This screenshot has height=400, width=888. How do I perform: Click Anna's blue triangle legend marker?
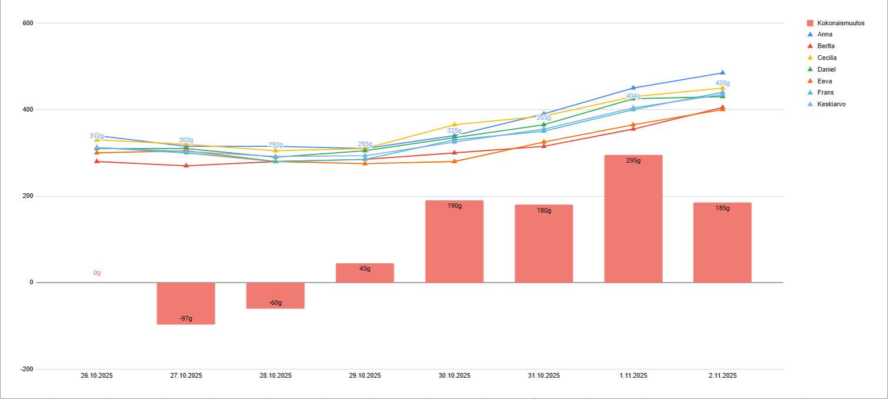tap(810, 35)
